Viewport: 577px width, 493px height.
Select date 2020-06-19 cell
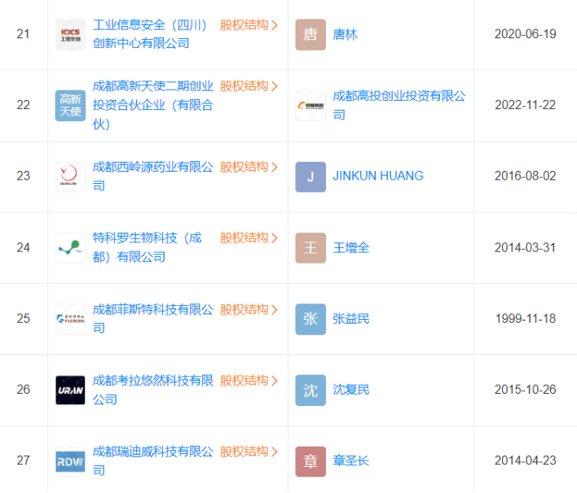(525, 34)
